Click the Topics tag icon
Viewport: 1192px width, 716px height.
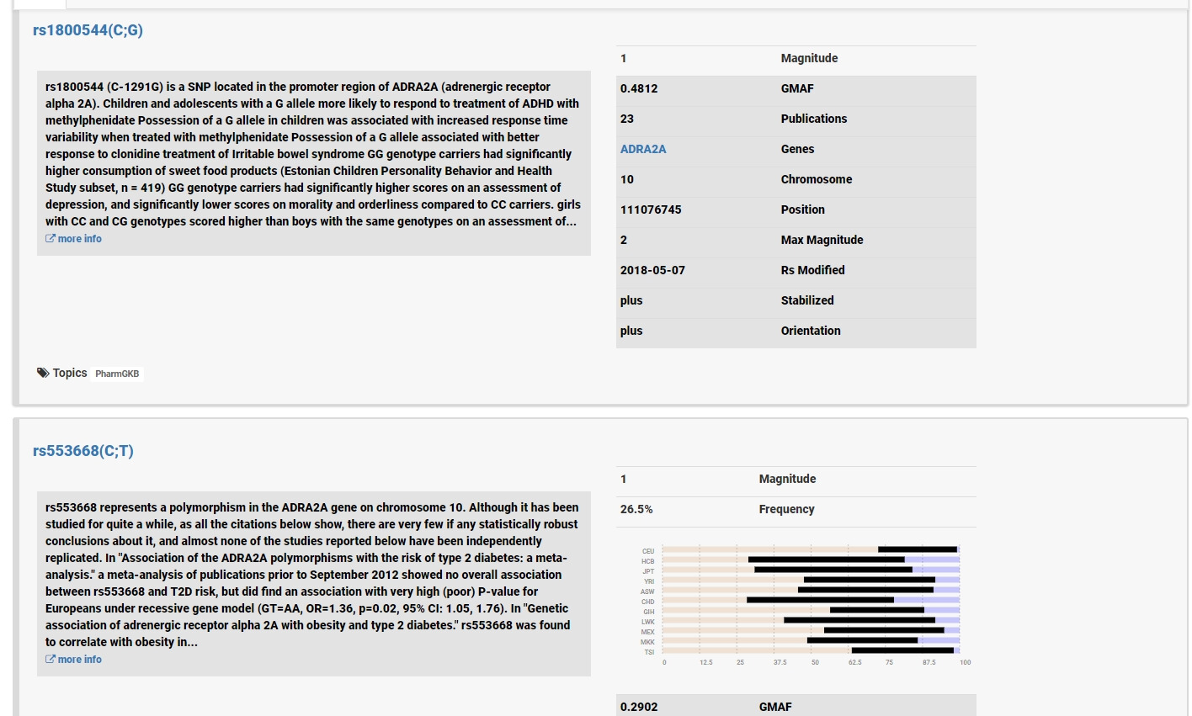point(43,373)
